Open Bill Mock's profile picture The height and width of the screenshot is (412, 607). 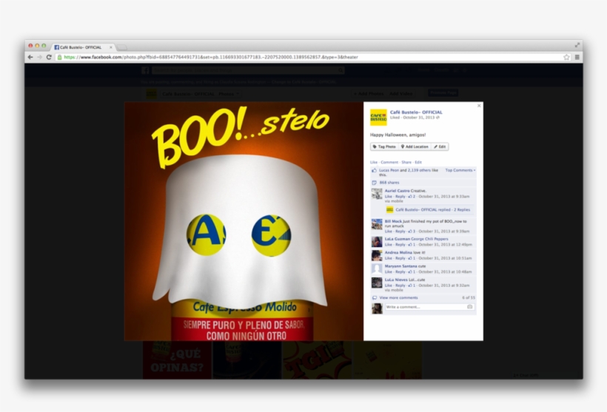point(377,224)
